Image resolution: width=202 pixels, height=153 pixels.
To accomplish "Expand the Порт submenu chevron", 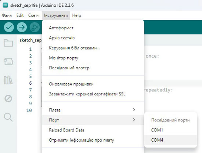I will point(134,120).
